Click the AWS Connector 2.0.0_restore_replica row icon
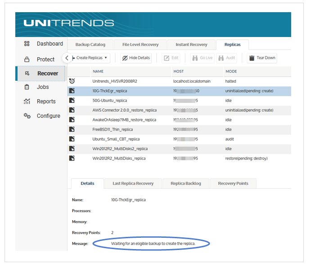This screenshot has width=315, height=273. (x=72, y=110)
